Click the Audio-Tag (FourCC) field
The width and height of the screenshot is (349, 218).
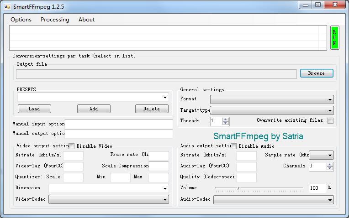click(246, 166)
